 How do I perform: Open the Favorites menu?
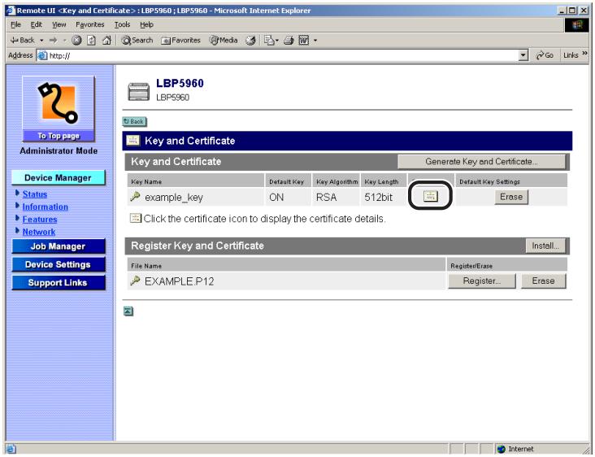click(x=90, y=24)
